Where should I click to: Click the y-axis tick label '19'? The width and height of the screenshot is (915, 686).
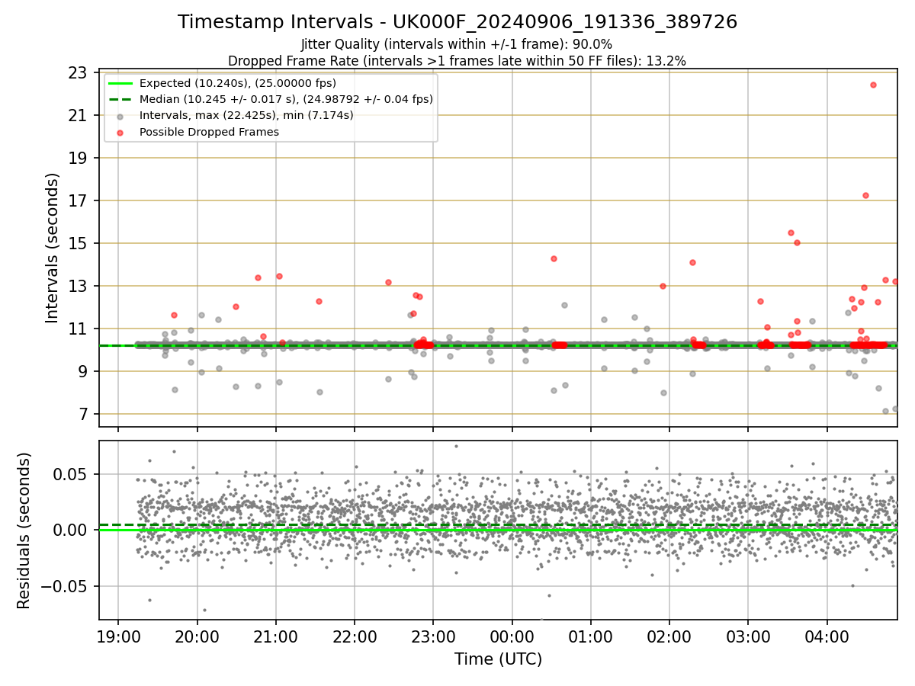79,159
